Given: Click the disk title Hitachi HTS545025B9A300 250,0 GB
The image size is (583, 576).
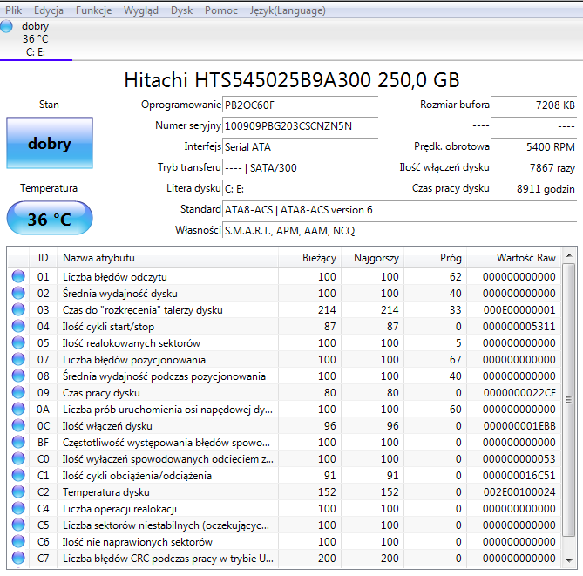Looking at the screenshot, I should click(292, 80).
